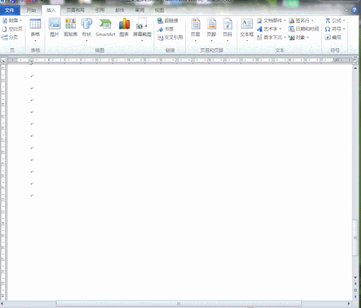
Task: Insert a cross-reference with 交叉引用
Action: pos(170,37)
